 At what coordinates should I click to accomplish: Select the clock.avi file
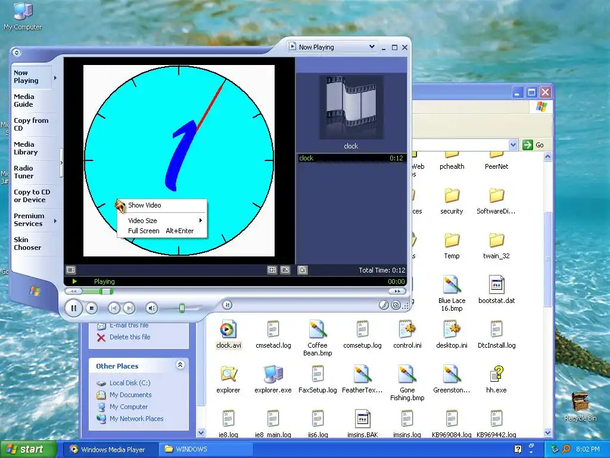(228, 335)
